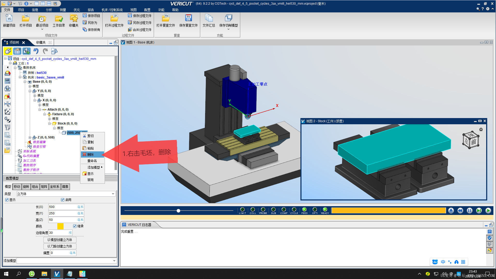The width and height of the screenshot is (496, 279).
Task: Select 删除 (Delete) in context menu
Action: [x=92, y=154]
